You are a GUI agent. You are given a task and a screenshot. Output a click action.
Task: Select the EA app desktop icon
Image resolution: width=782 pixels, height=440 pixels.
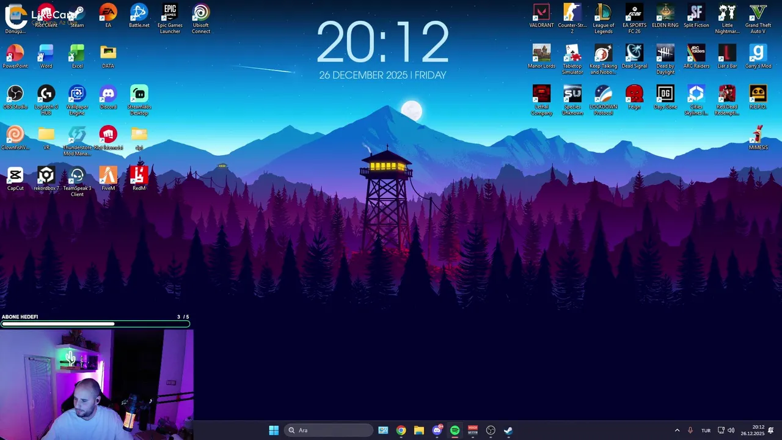coord(108,16)
